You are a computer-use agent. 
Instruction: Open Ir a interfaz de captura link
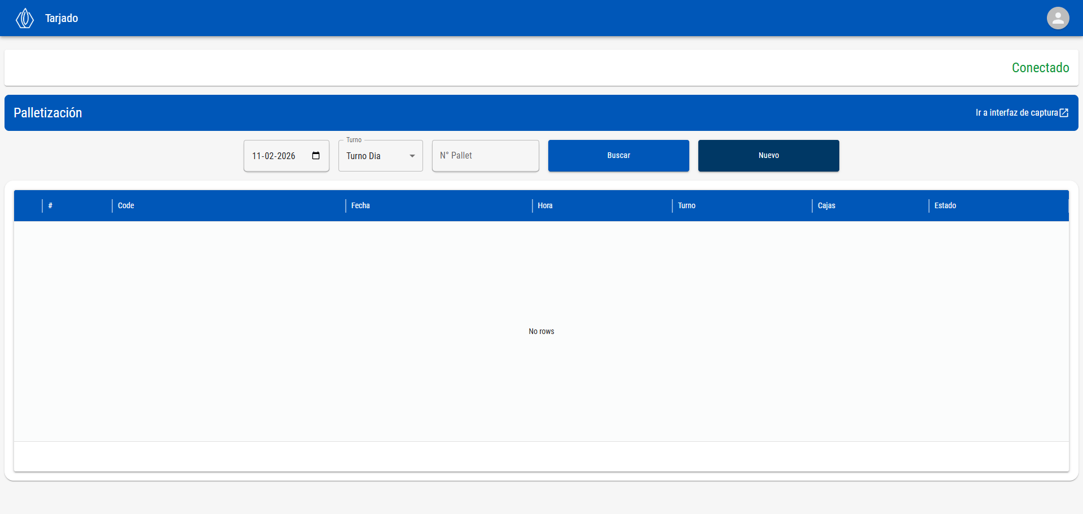(x=1022, y=113)
